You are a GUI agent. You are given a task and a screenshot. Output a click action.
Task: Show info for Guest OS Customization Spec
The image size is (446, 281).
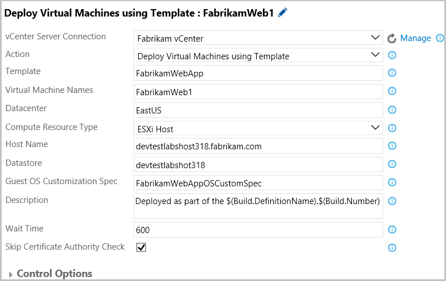click(x=392, y=182)
